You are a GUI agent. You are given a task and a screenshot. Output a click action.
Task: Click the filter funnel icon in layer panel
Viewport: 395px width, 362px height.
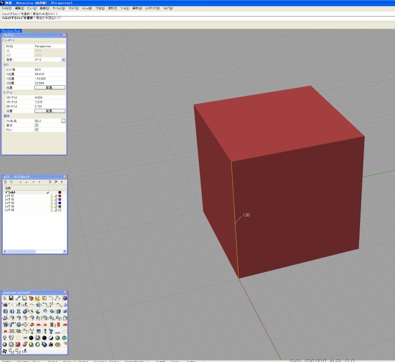[50, 182]
